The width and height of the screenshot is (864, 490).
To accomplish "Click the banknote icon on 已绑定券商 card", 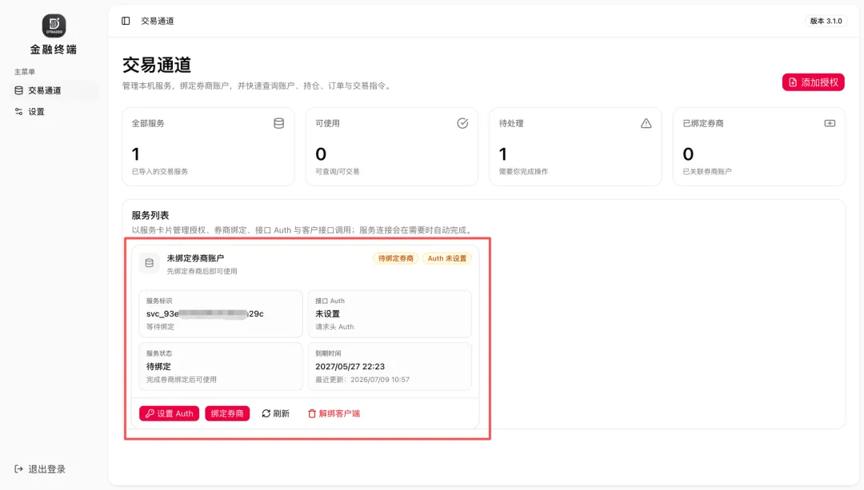I will [830, 123].
